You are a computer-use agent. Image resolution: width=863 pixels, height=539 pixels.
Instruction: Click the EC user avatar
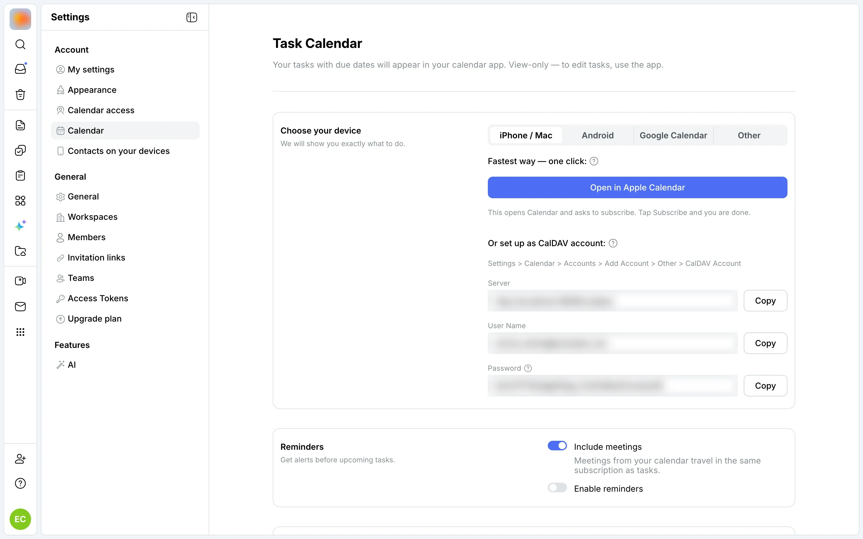click(x=20, y=519)
